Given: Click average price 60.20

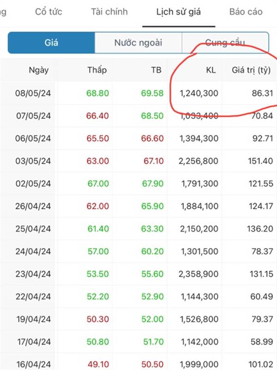Looking at the screenshot, I should coord(152,251).
